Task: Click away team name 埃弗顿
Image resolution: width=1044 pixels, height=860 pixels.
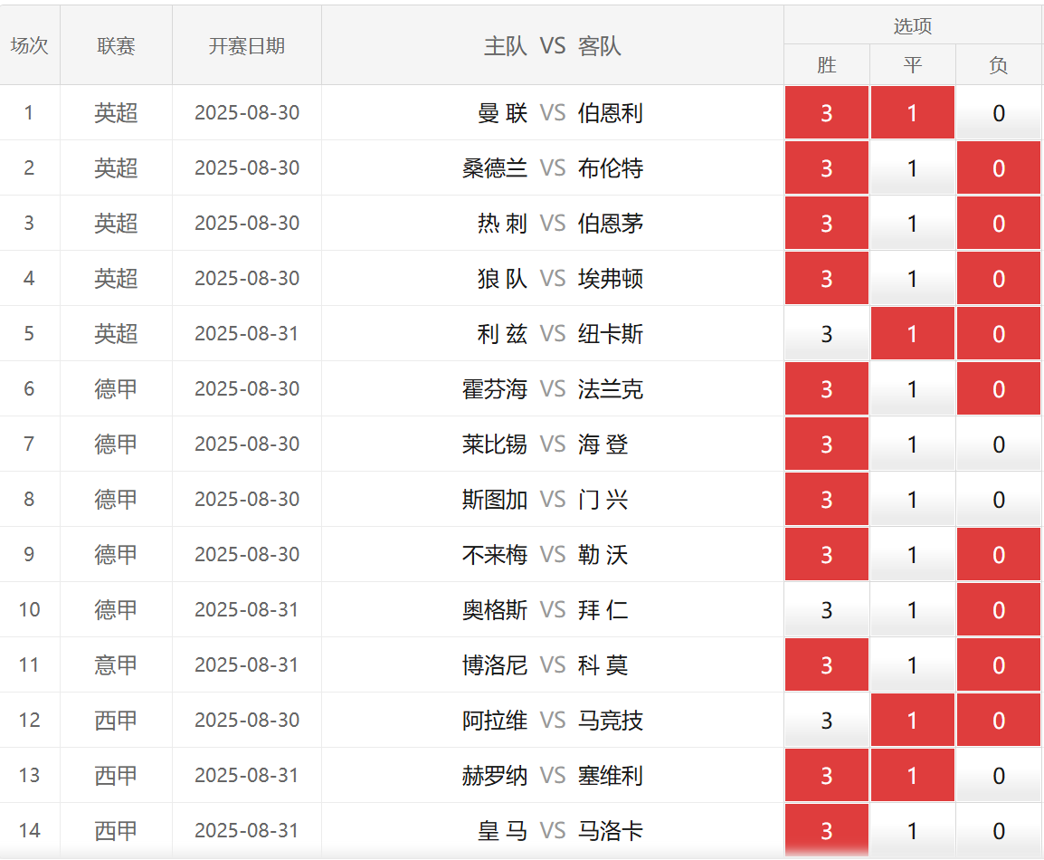Action: [x=610, y=279]
